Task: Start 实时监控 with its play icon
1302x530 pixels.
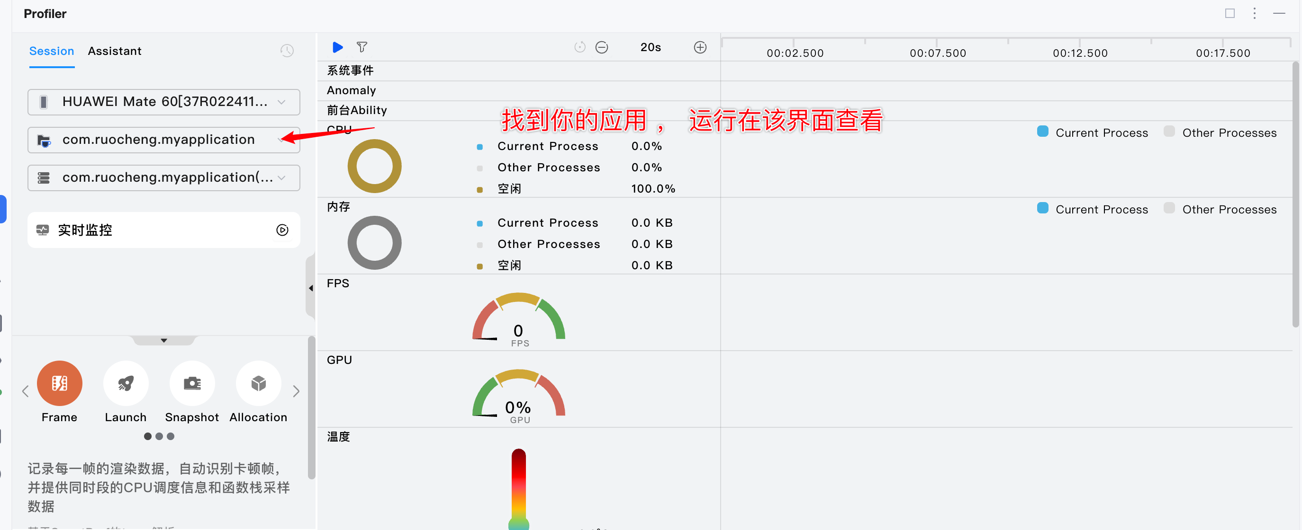Action: point(282,230)
